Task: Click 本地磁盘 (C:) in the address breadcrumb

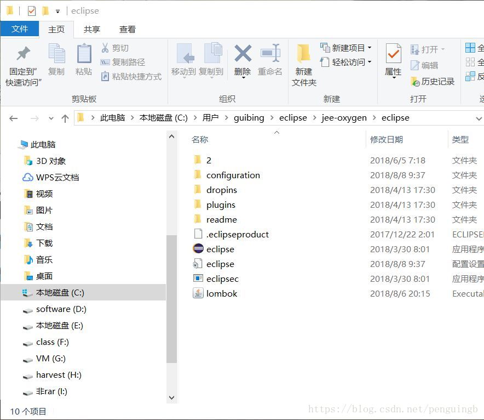Action: [164, 118]
